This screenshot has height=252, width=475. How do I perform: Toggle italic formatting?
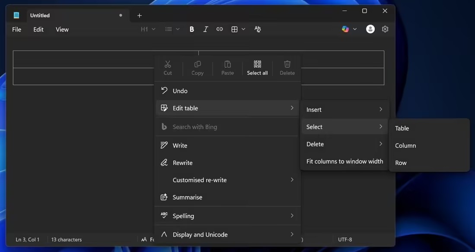point(206,29)
